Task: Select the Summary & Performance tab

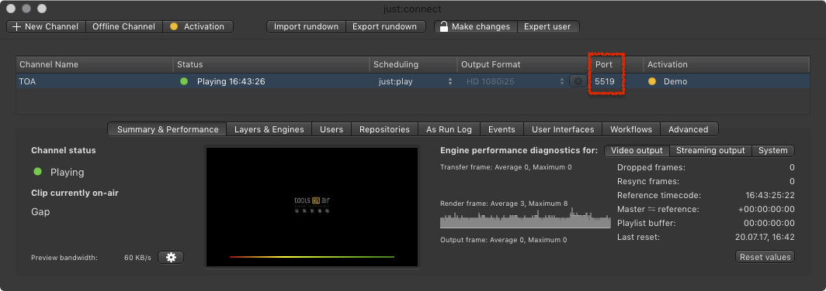Action: pyautogui.click(x=168, y=129)
